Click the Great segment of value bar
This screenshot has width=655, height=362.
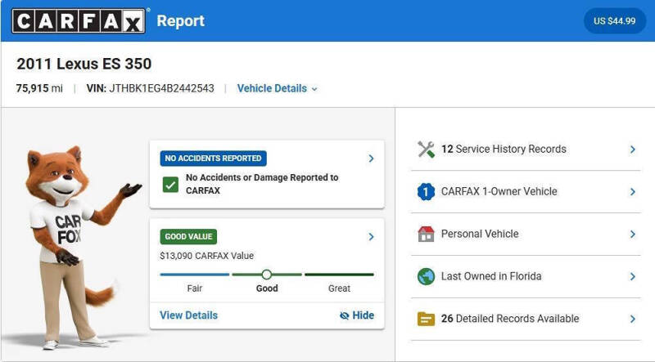point(339,275)
